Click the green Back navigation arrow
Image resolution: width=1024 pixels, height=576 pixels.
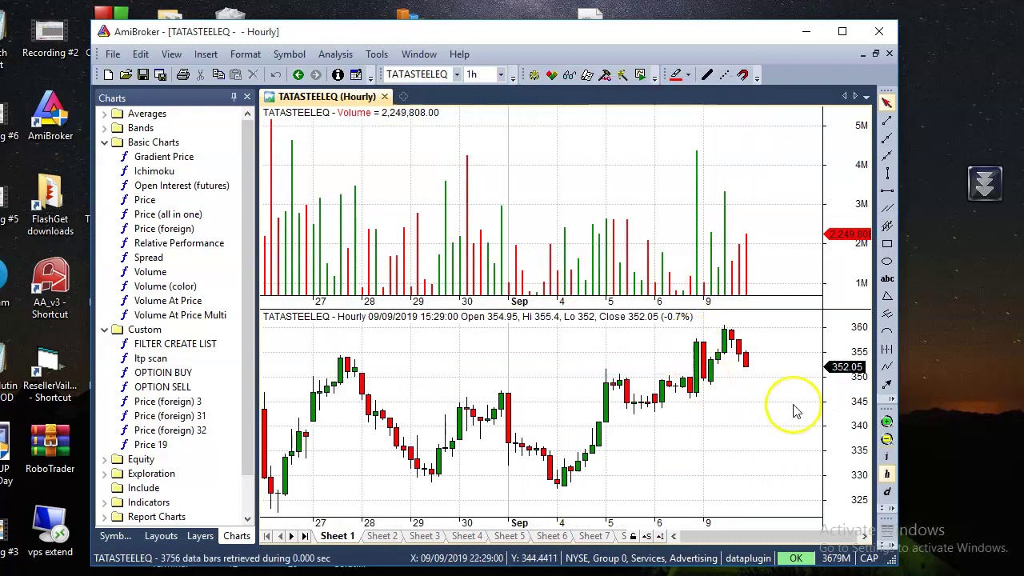298,74
